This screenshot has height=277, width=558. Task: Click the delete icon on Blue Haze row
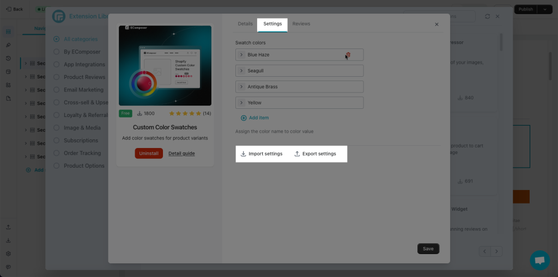[x=348, y=55]
